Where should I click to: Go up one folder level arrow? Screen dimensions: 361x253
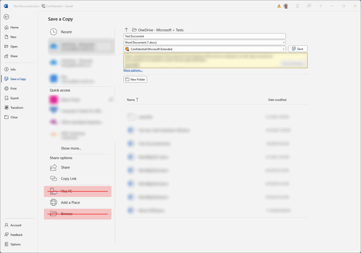click(x=126, y=30)
